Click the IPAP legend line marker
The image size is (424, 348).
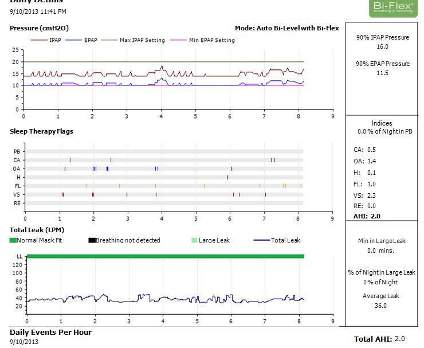point(39,40)
